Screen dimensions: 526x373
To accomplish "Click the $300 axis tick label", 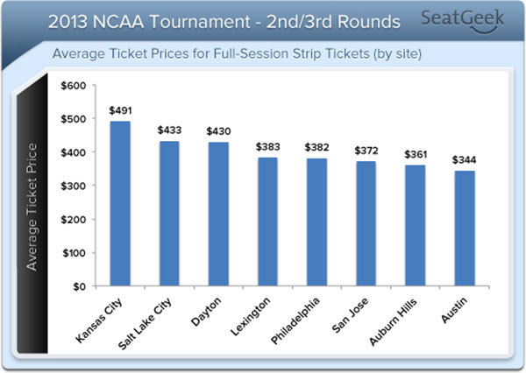I will (74, 186).
